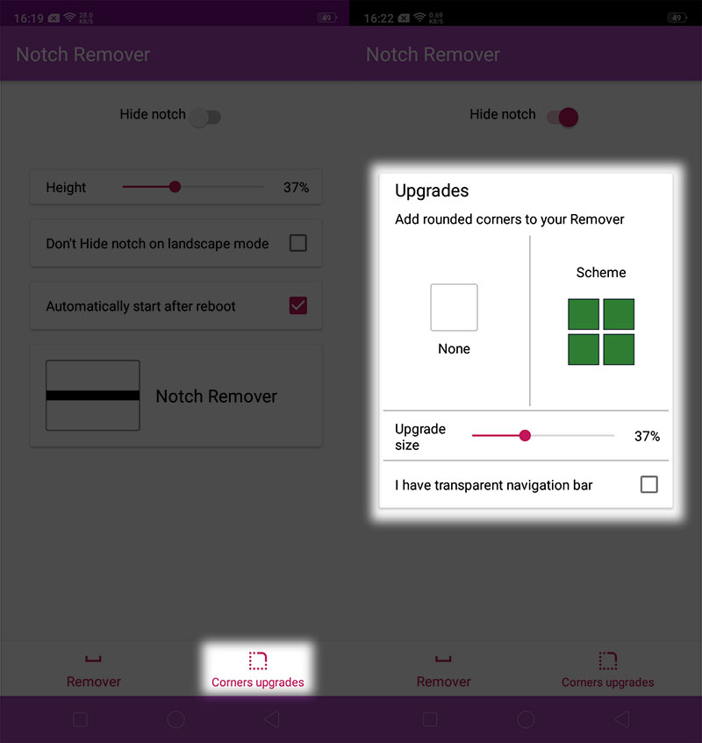Screen dimensions: 702x743
Task: Click the Upgrades heading text
Action: click(432, 190)
